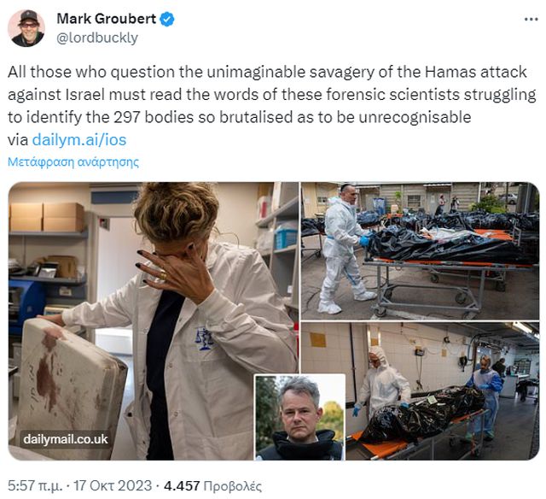The width and height of the screenshot is (546, 499).
Task: Open the @lordbuckly handle link
Action: pyautogui.click(x=97, y=38)
